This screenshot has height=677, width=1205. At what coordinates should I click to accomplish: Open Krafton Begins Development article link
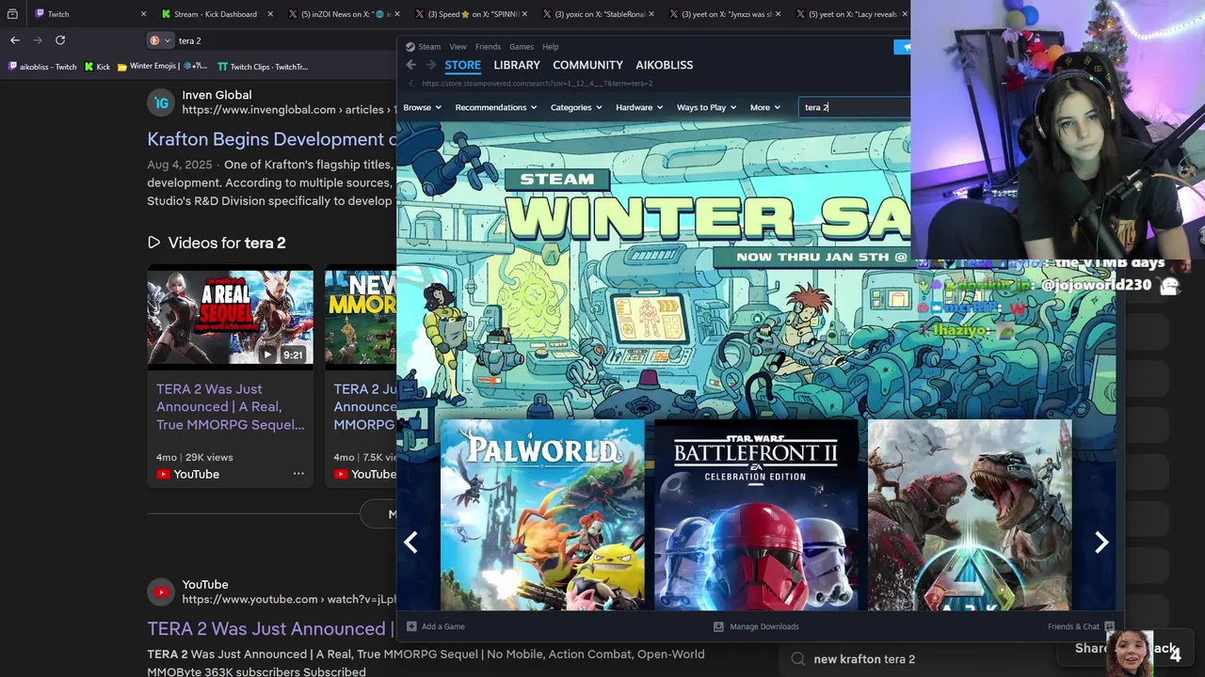pos(271,139)
